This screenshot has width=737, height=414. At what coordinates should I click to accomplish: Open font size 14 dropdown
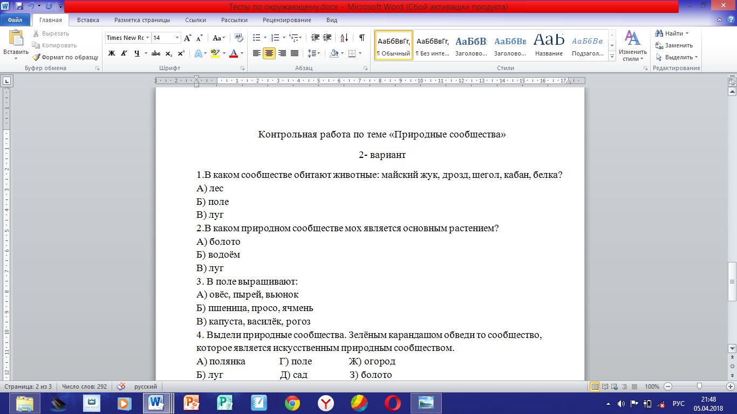tap(177, 38)
